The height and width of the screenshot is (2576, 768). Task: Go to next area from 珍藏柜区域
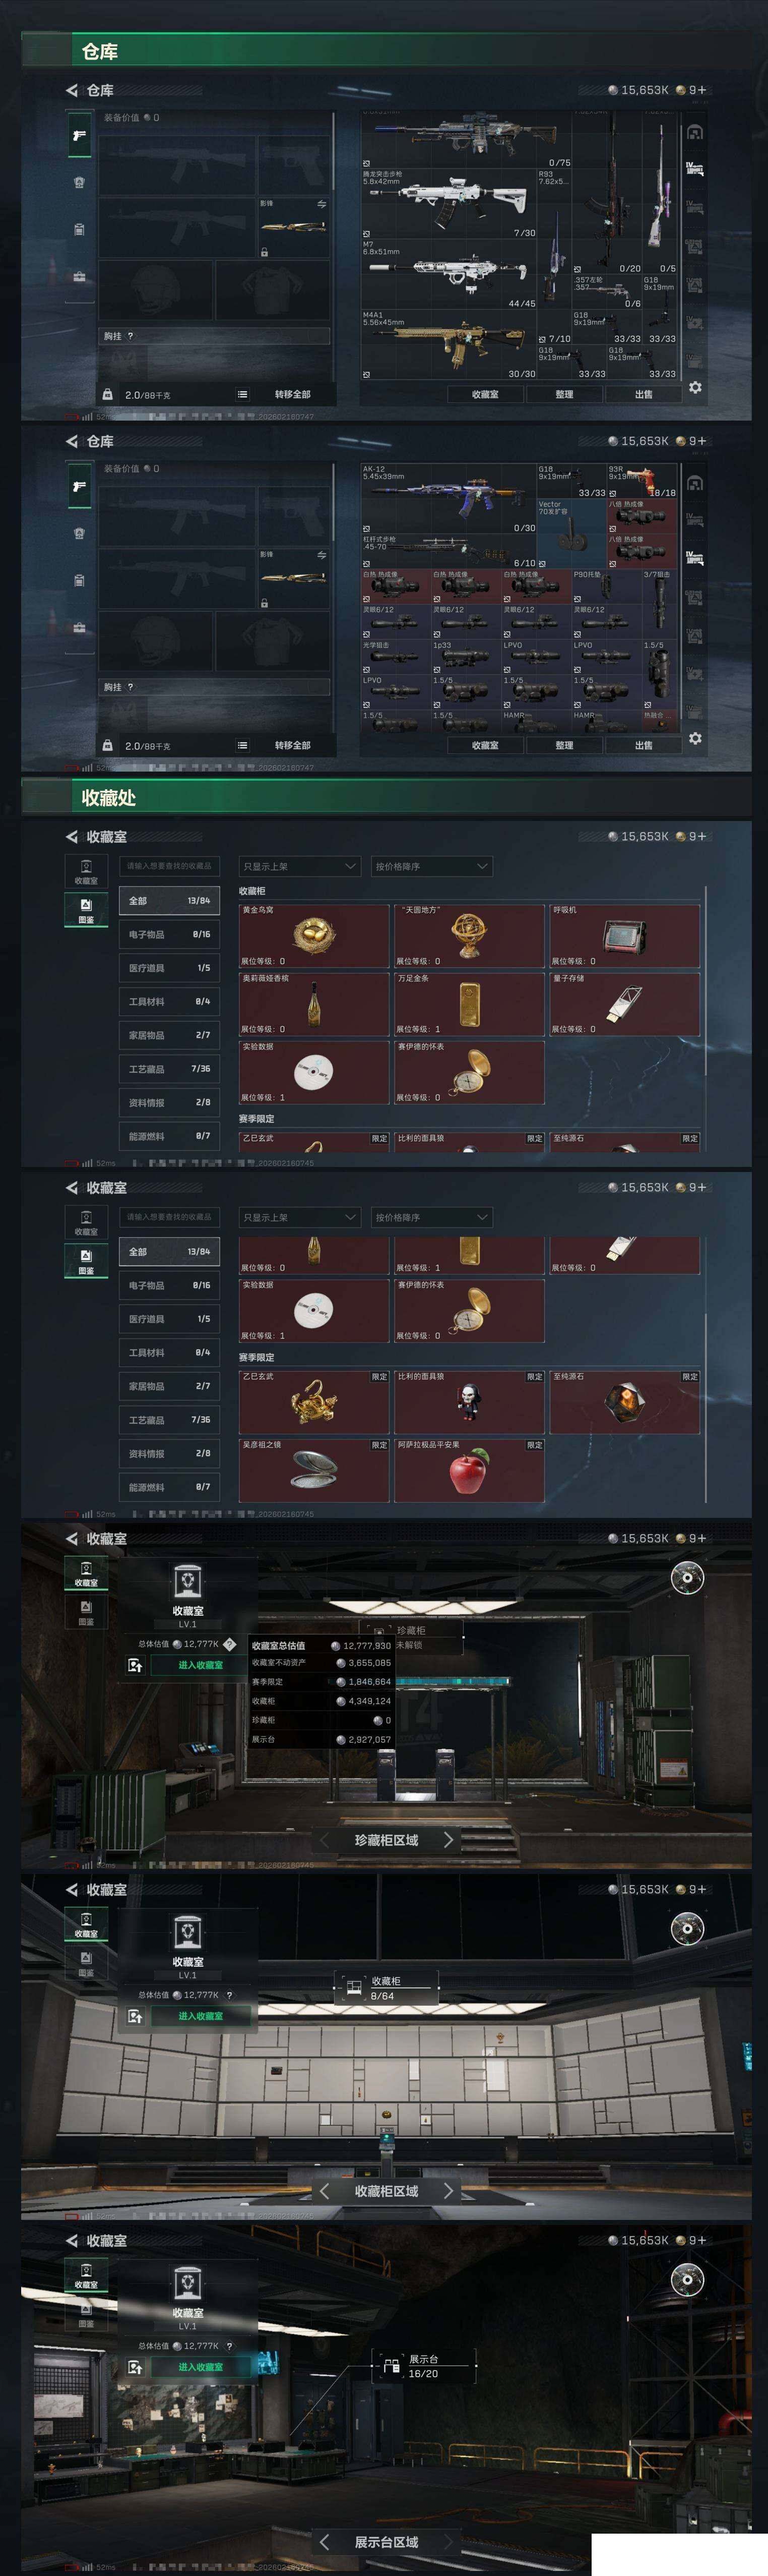tap(447, 1839)
